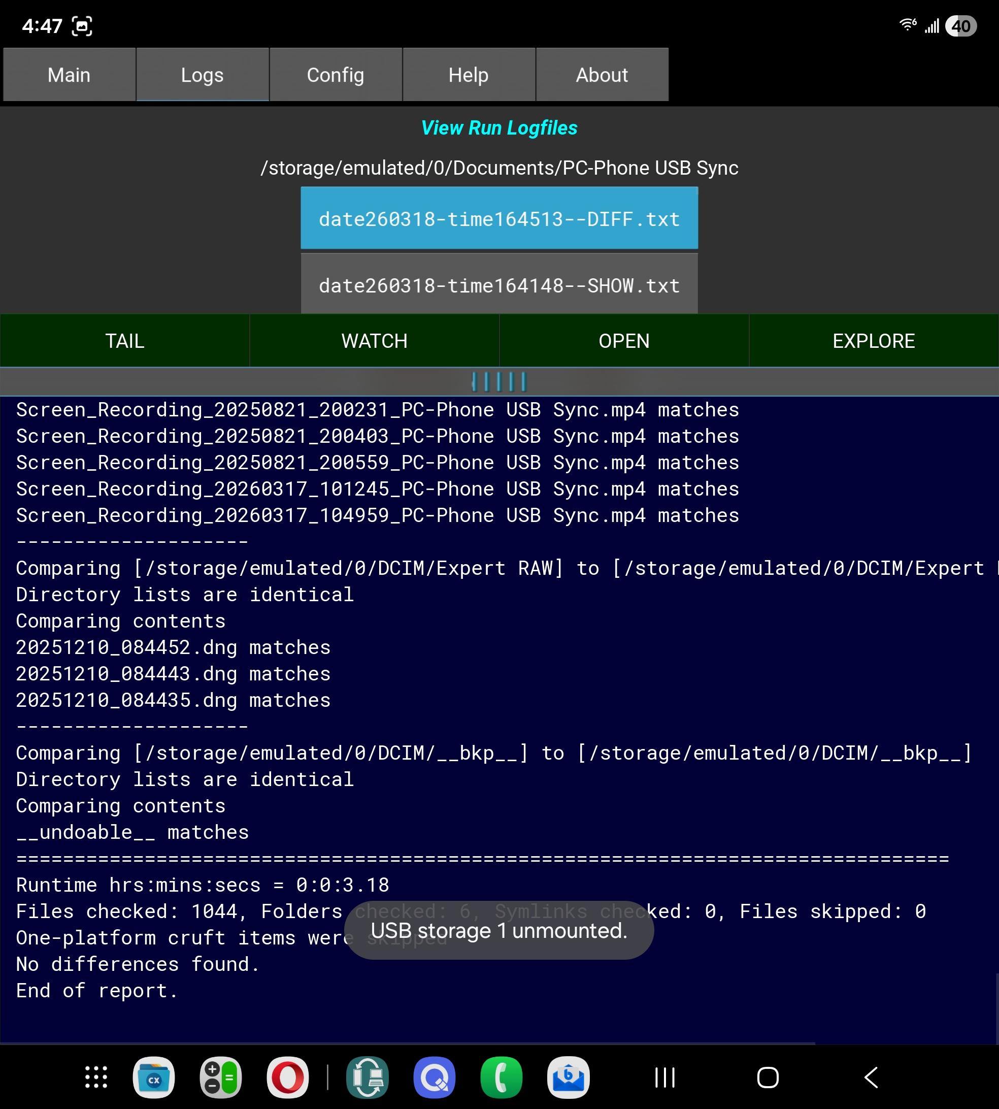Screen dimensions: 999x1109
Task: Go to the Help tab
Action: 468,75
